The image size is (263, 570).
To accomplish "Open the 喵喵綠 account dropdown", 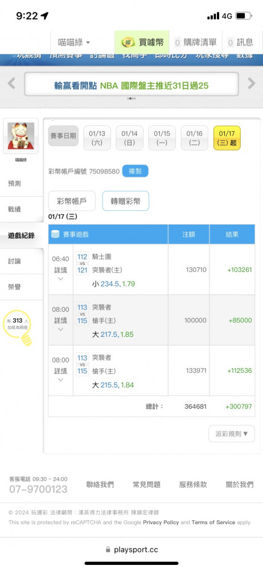I will pyautogui.click(x=74, y=43).
